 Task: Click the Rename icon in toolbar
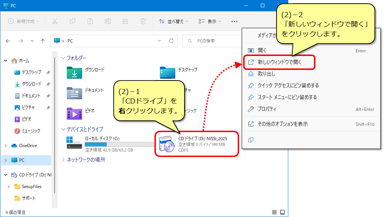(x=108, y=21)
